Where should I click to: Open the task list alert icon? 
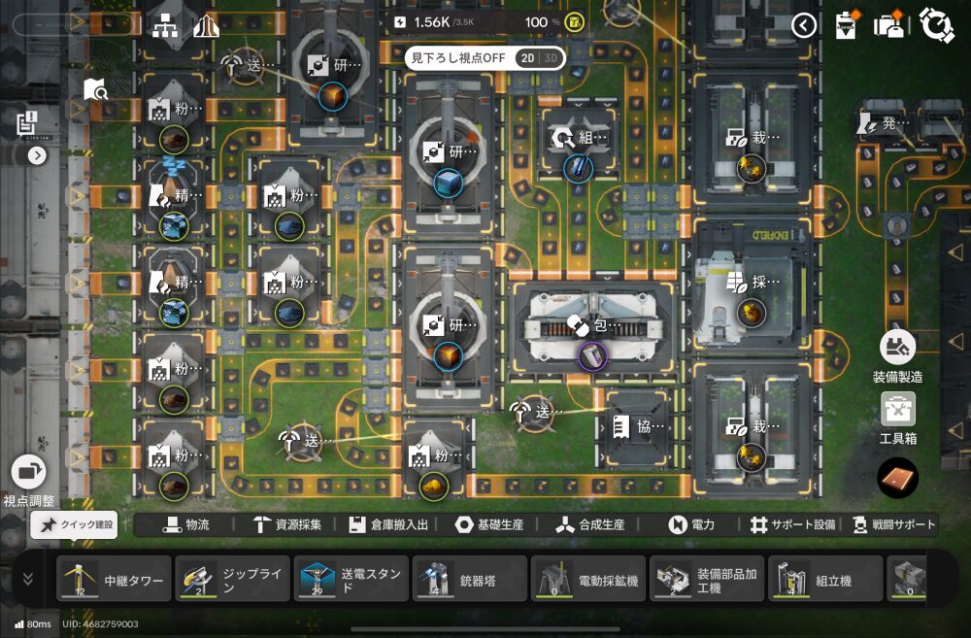(26, 122)
